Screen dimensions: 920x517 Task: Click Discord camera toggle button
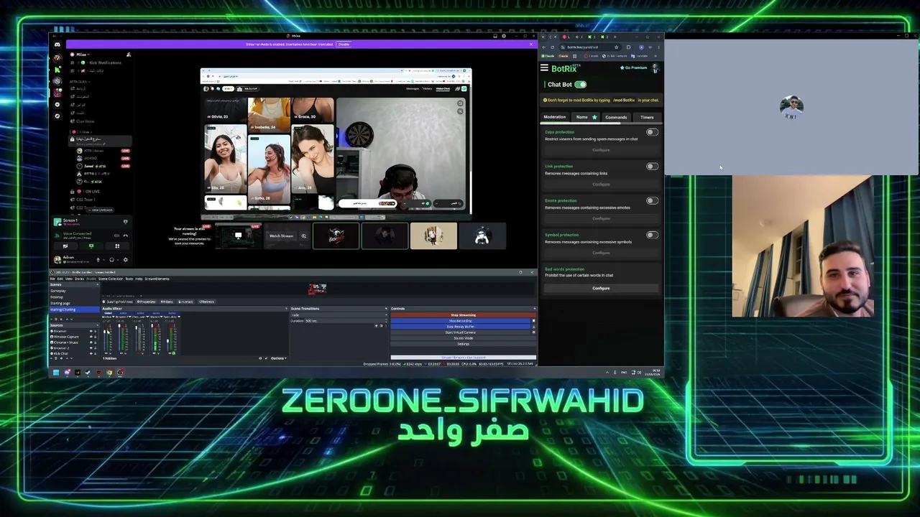point(65,246)
